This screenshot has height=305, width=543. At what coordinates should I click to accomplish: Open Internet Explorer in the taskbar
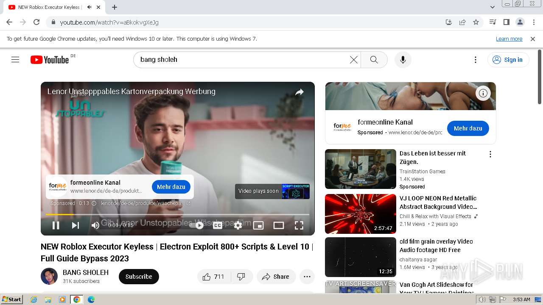tap(34, 299)
